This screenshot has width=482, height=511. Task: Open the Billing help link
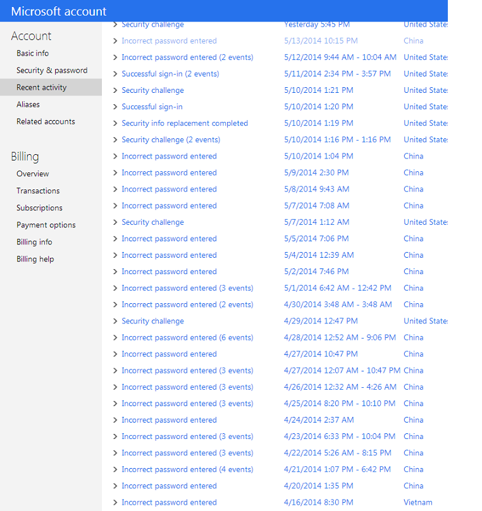(35, 259)
